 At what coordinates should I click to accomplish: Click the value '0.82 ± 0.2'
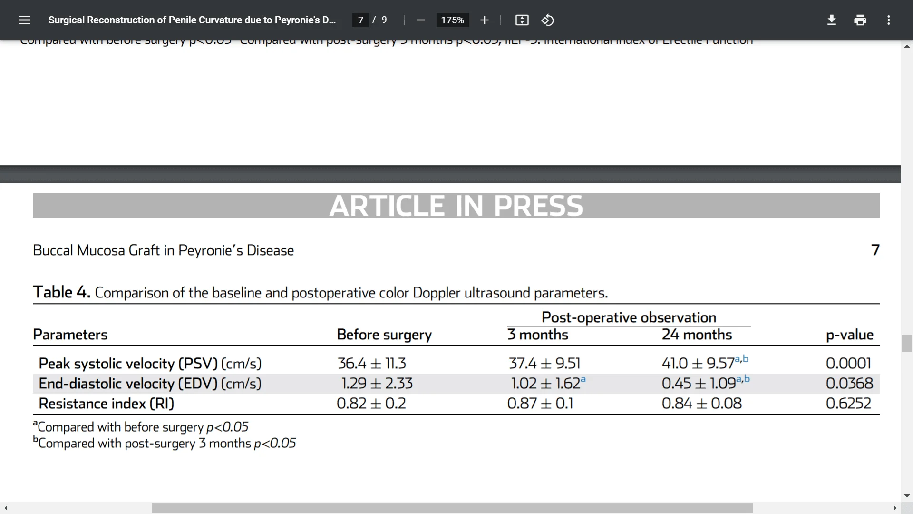[371, 404]
